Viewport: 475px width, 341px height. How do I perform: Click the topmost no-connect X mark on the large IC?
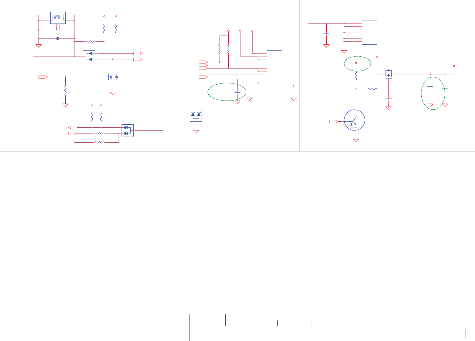258,59
